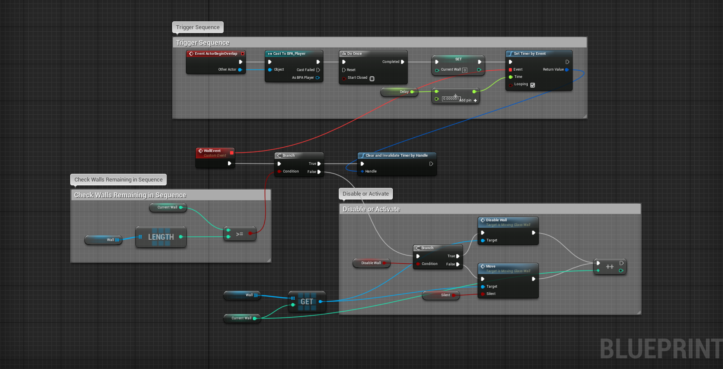The height and width of the screenshot is (369, 723).
Task: Click the Current Wall value box in SET node
Action: coord(465,70)
